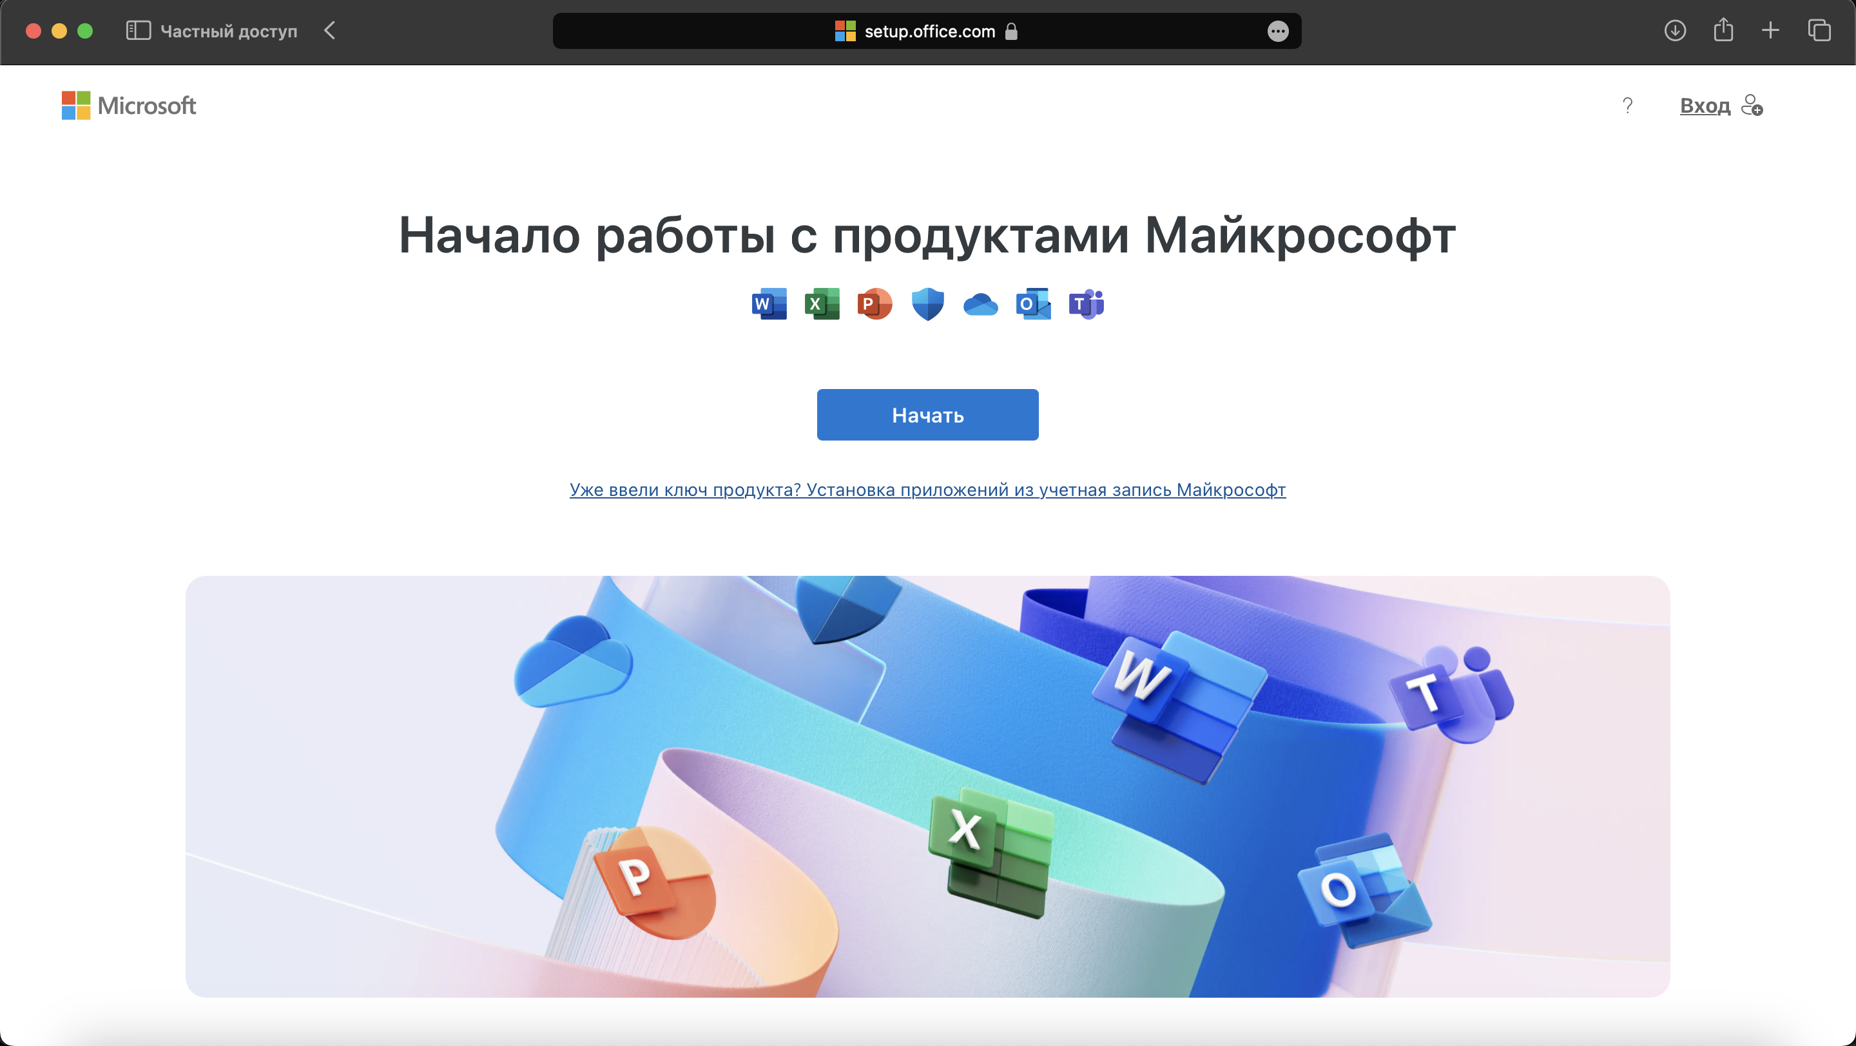Click the Word icon under the heading
The height and width of the screenshot is (1046, 1856).
(769, 305)
